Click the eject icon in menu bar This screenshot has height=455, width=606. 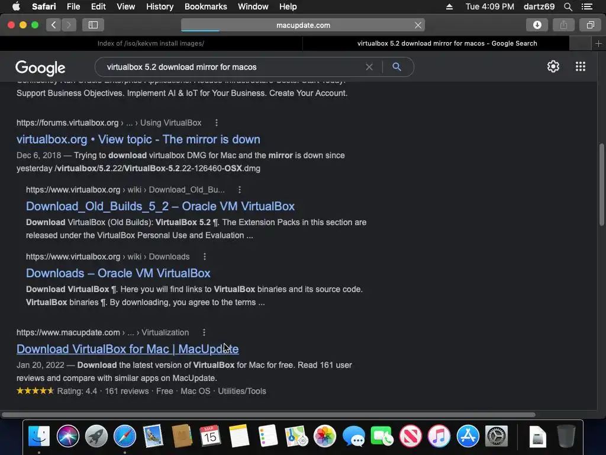click(449, 7)
